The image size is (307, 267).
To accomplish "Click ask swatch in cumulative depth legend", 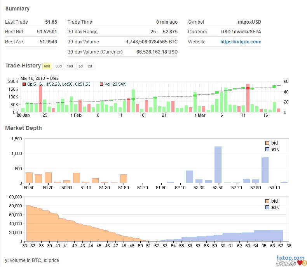I will (267, 207).
